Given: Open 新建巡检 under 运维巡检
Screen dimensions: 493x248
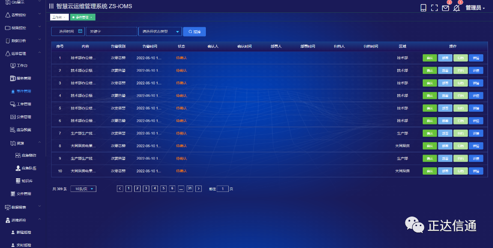Looking at the screenshot, I should tap(21, 232).
